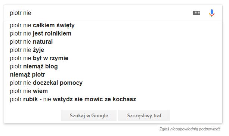
Task: Choose 'piotr nie był w rzymie' suggestion
Action: point(113,58)
